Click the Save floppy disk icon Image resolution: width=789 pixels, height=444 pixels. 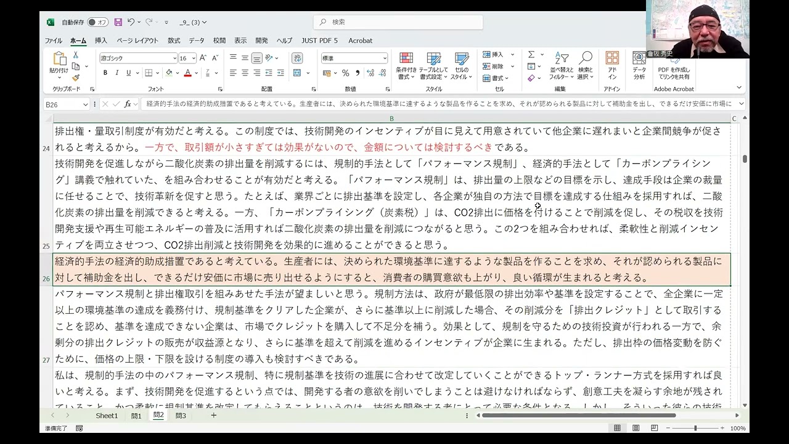pos(118,22)
